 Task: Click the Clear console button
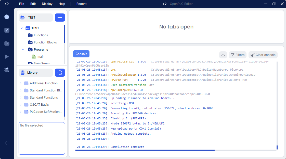(x=263, y=55)
